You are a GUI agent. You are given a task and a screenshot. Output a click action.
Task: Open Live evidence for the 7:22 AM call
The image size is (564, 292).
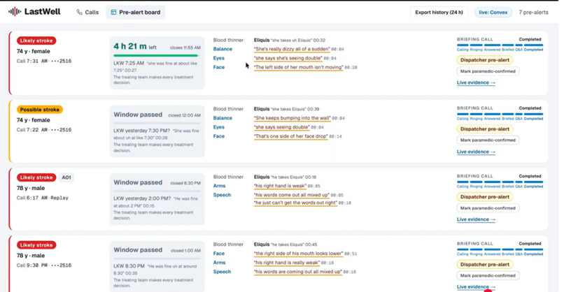click(476, 152)
